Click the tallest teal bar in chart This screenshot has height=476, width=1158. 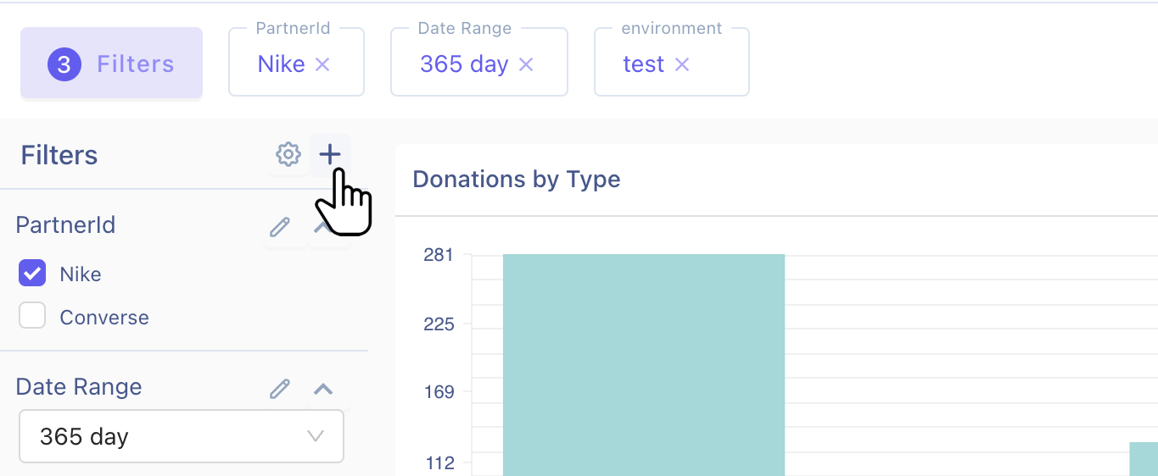(x=644, y=364)
